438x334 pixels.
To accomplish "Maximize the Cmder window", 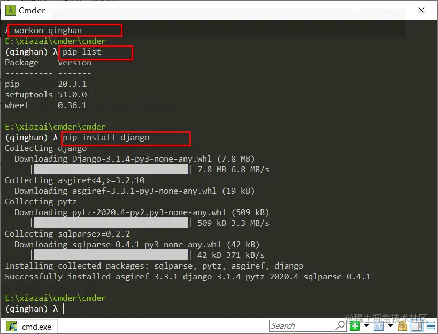I will coord(390,10).
